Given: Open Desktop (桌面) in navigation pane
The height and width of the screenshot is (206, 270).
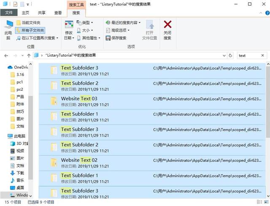Looking at the screenshot, I should point(17,188).
